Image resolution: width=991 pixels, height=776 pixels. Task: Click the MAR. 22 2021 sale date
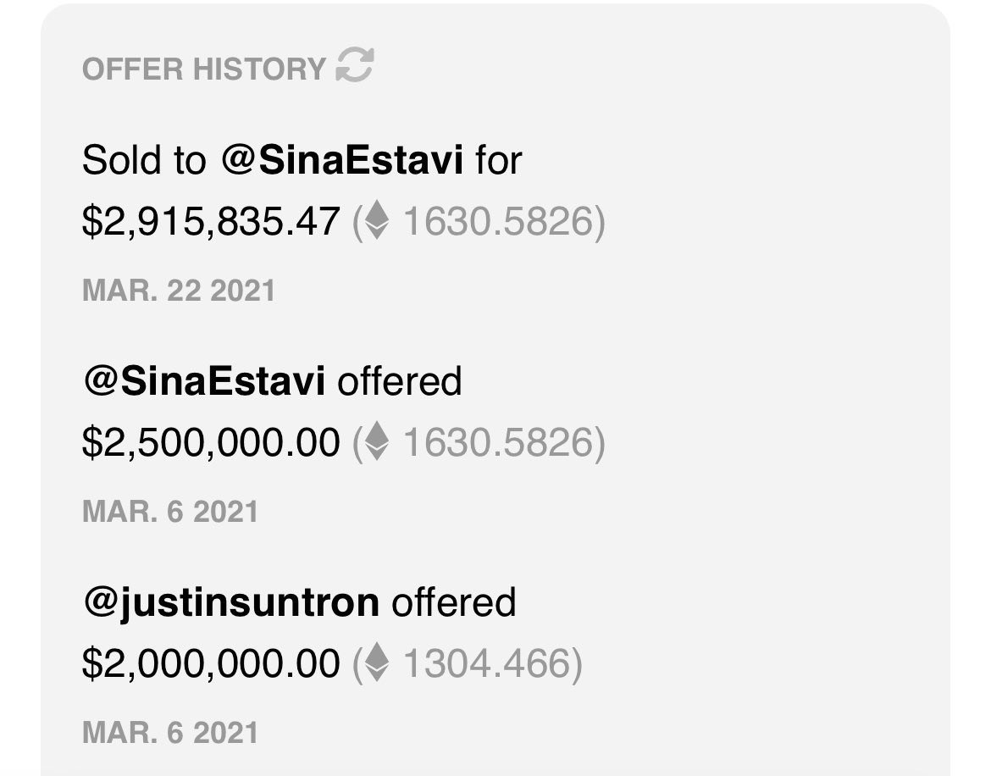pos(179,291)
